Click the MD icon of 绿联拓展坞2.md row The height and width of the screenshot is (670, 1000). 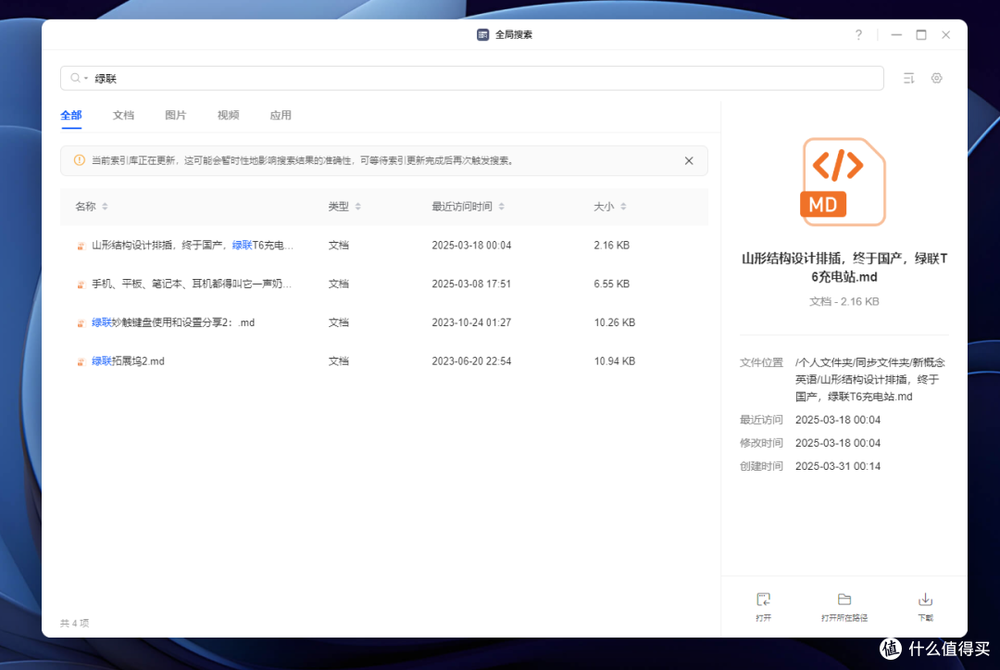[81, 360]
